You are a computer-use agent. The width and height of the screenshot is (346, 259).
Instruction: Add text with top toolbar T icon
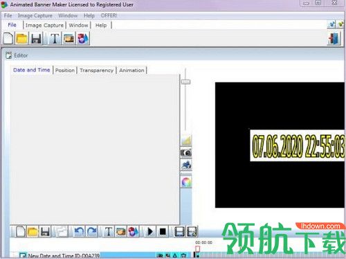tap(55, 38)
